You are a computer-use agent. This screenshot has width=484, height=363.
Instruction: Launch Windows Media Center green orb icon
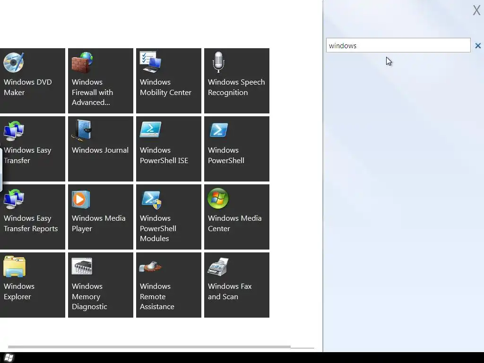218,199
